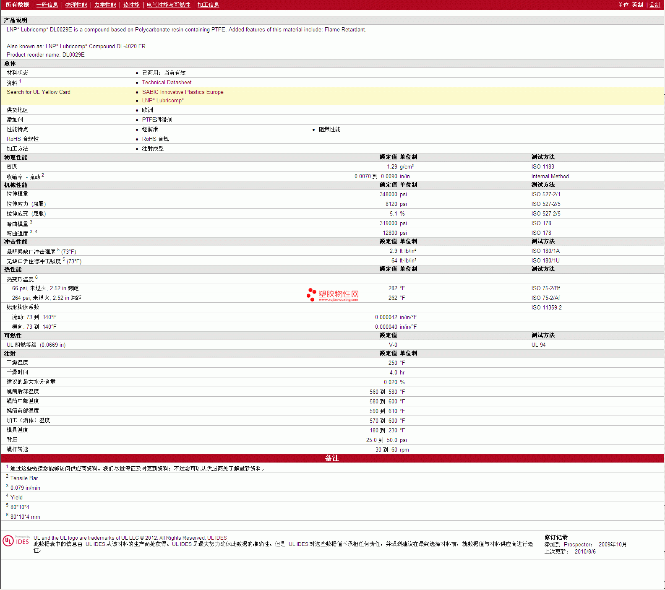This screenshot has height=590, width=665.
Task: Click the 背压 row label
Action: pyautogui.click(x=12, y=440)
